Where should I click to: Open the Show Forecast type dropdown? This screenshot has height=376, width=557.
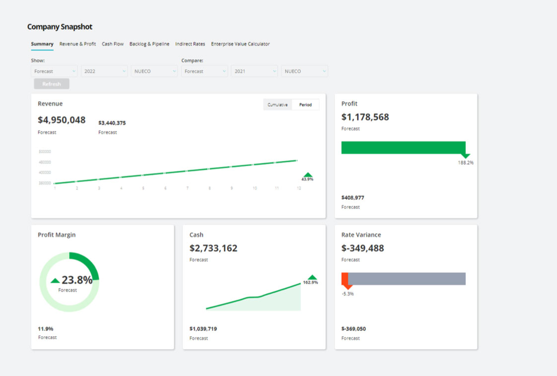(x=54, y=71)
